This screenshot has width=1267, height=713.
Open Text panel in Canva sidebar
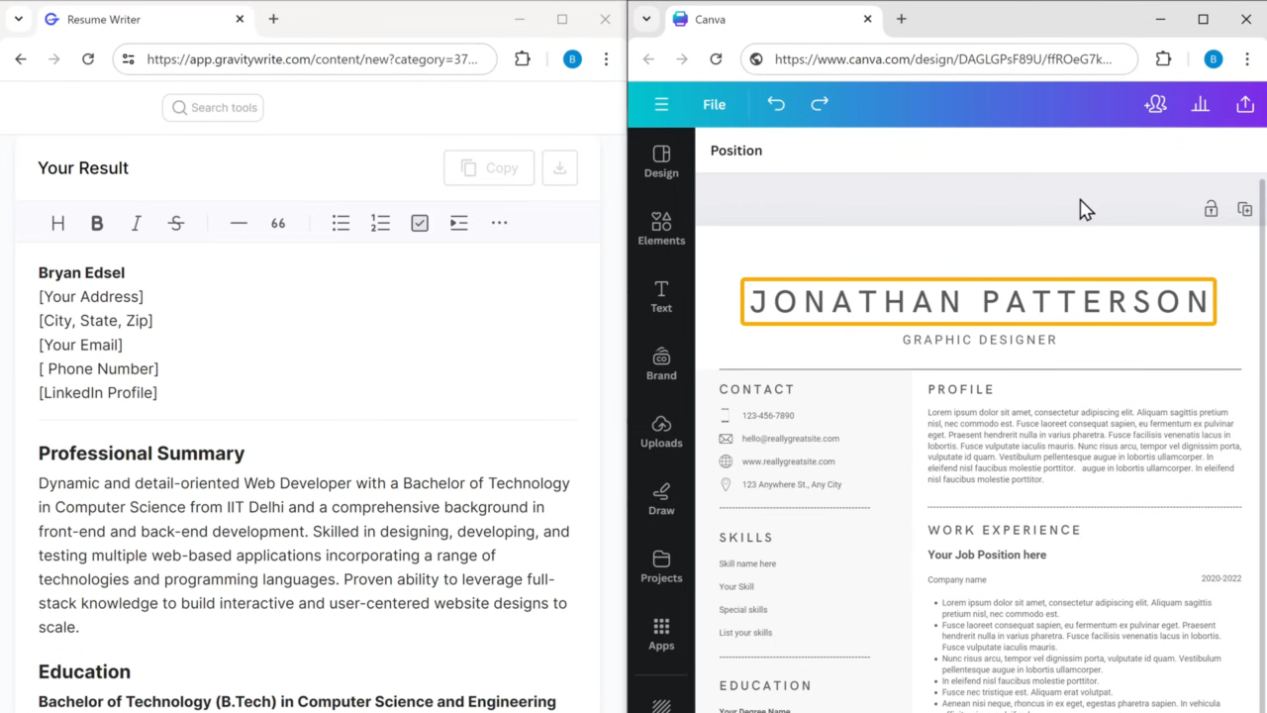pyautogui.click(x=661, y=296)
